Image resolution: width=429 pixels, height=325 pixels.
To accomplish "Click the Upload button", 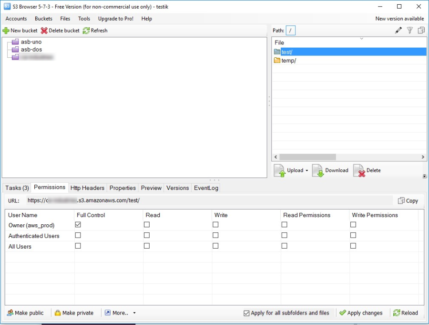I will [x=289, y=170].
